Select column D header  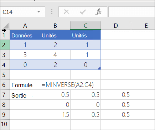(x=116, y=26)
